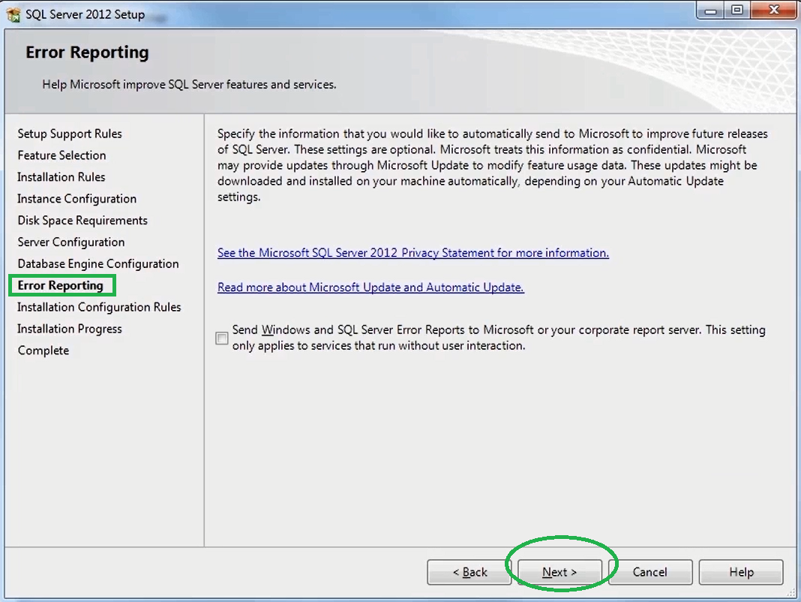The height and width of the screenshot is (602, 801).
Task: Select Server Configuration in the sidebar
Action: tap(70, 242)
